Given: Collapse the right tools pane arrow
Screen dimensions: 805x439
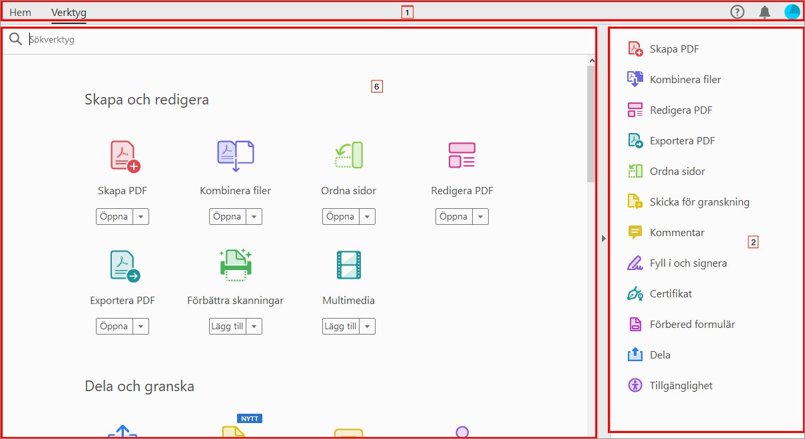Looking at the screenshot, I should [603, 237].
